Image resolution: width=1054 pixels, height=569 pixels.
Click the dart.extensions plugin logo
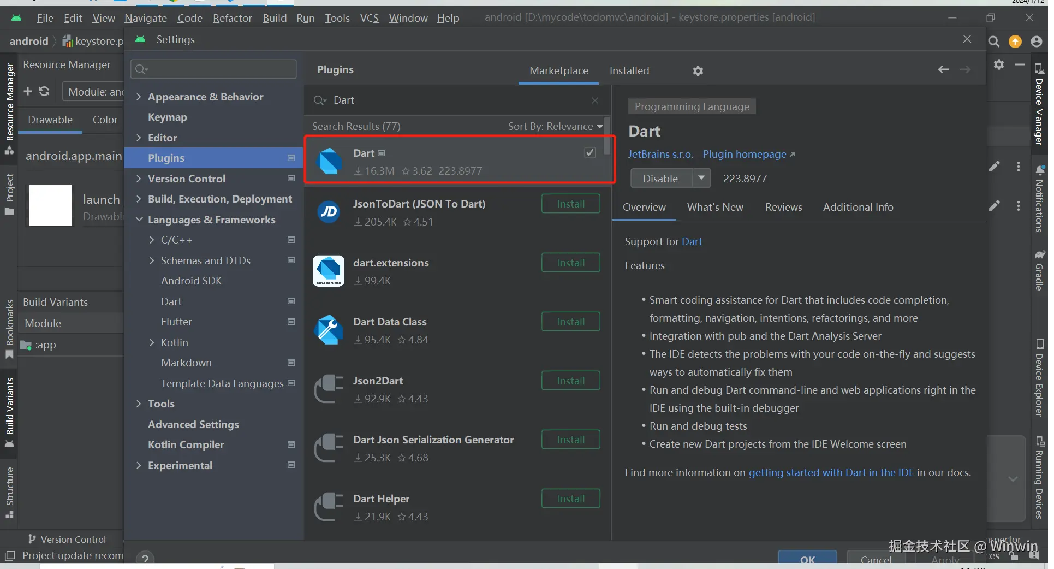click(x=329, y=271)
